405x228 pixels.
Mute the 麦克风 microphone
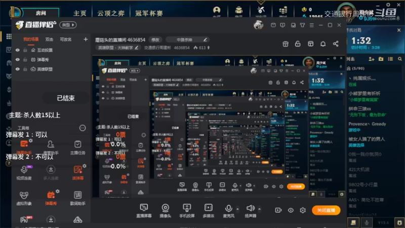tap(228, 210)
